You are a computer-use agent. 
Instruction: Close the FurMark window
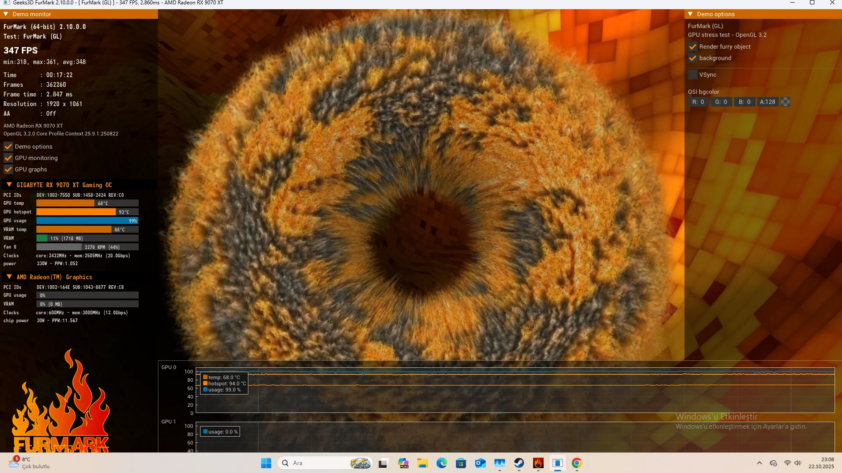[x=832, y=3]
